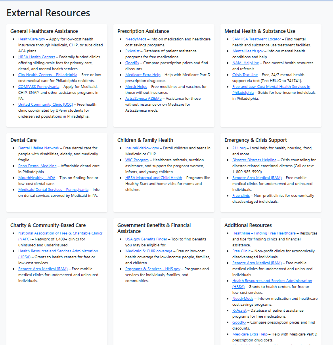Open the NAMI HelpLine link

[245, 63]
